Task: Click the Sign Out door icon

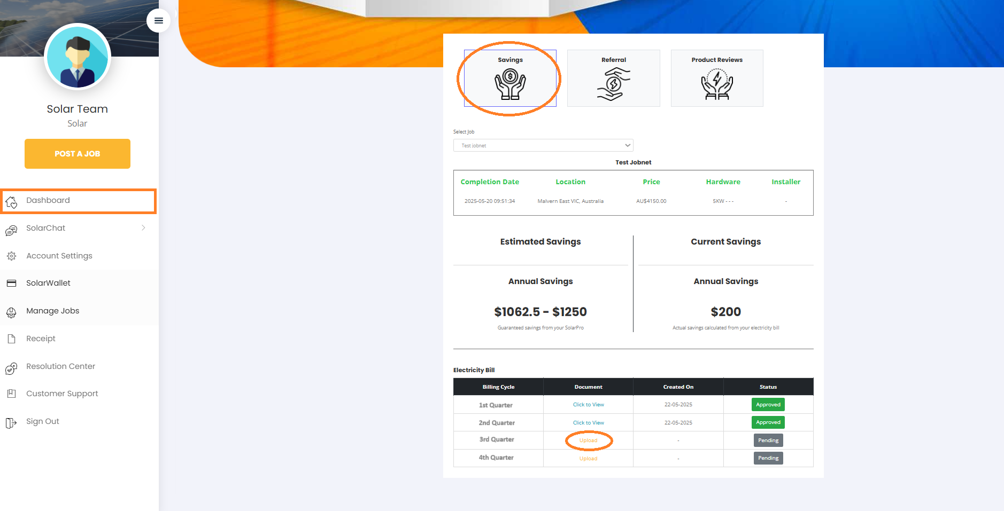Action: (x=11, y=422)
